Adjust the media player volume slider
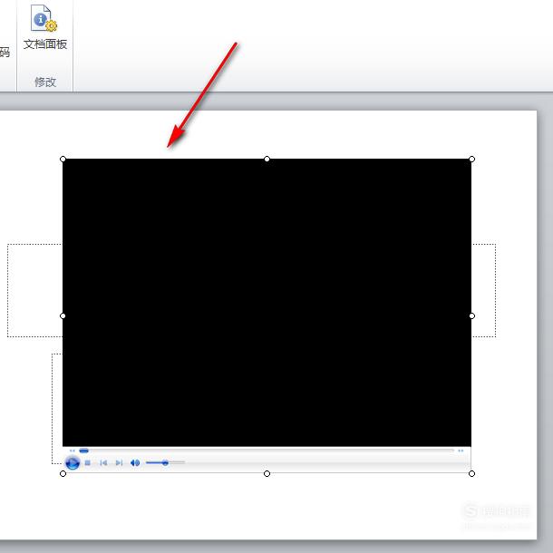553x553 pixels. click(165, 462)
